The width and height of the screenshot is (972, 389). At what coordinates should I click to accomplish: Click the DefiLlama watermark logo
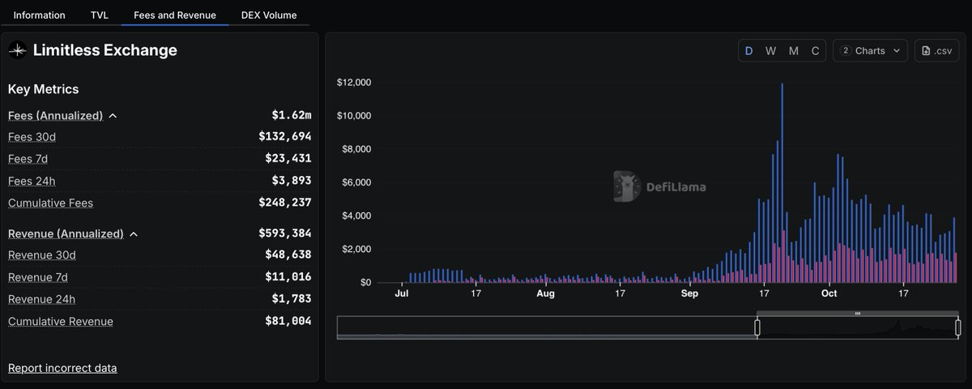coord(627,186)
